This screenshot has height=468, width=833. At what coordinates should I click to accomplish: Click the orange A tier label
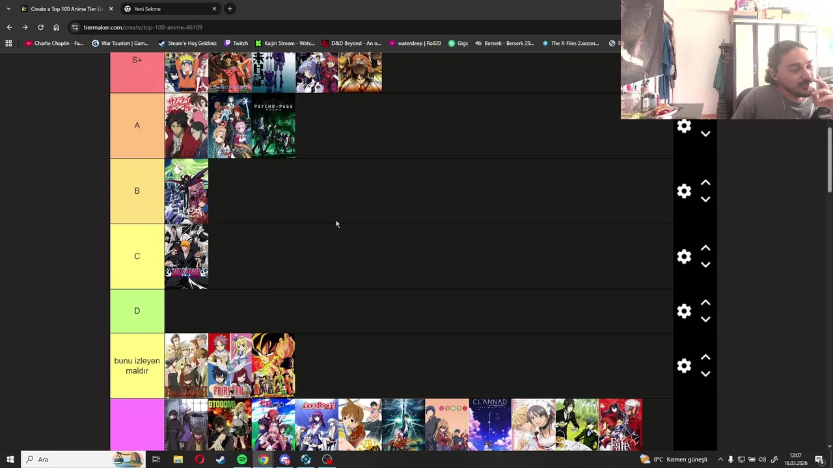[137, 125]
